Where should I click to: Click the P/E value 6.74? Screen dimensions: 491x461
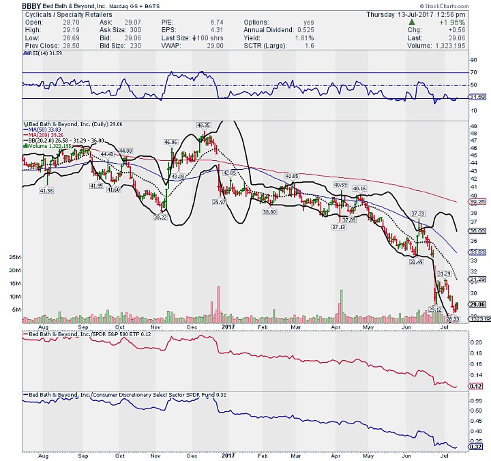[x=217, y=23]
